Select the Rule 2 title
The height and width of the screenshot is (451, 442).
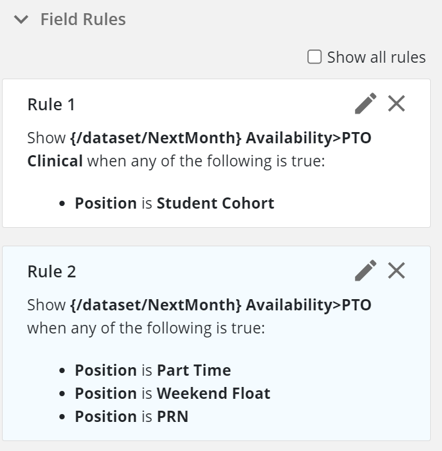(51, 271)
